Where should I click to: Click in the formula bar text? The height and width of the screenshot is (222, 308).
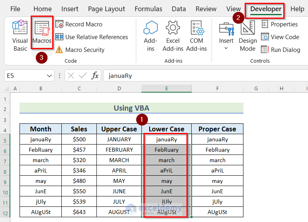pyautogui.click(x=199, y=76)
